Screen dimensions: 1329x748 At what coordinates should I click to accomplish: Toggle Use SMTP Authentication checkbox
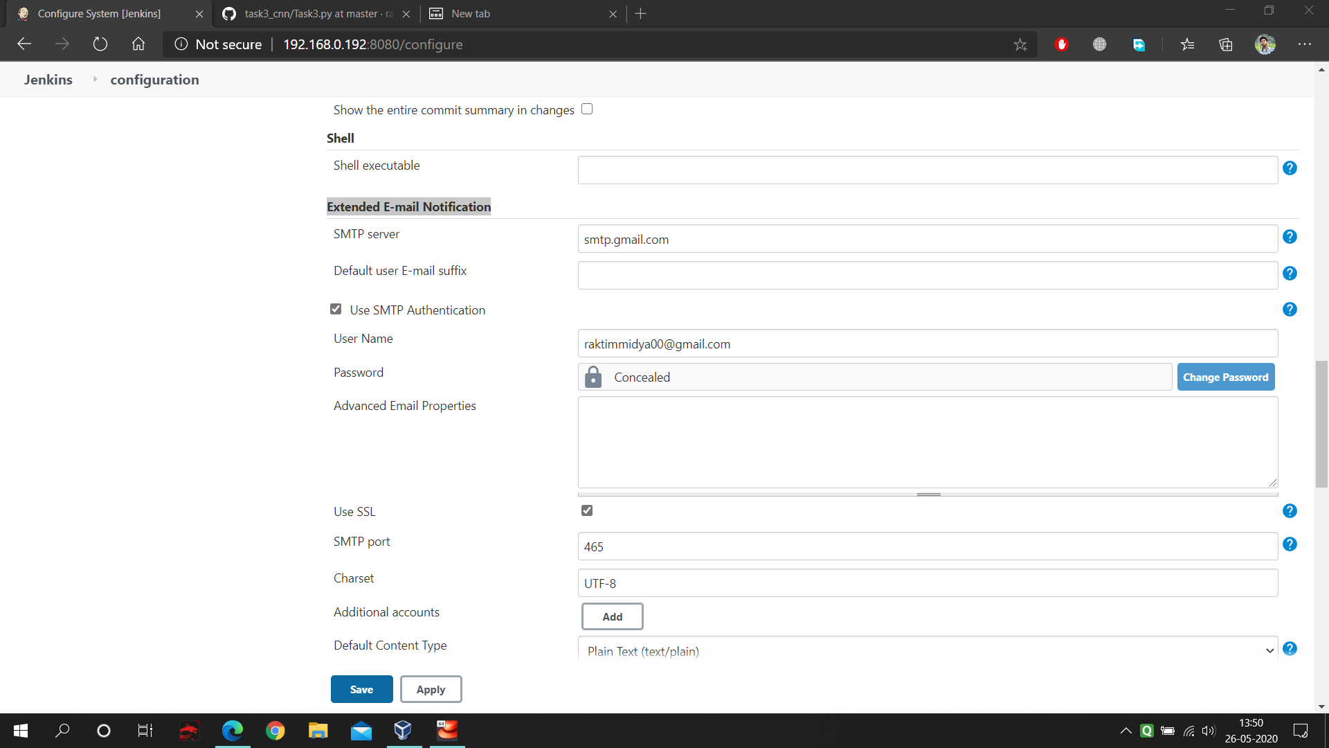tap(336, 310)
